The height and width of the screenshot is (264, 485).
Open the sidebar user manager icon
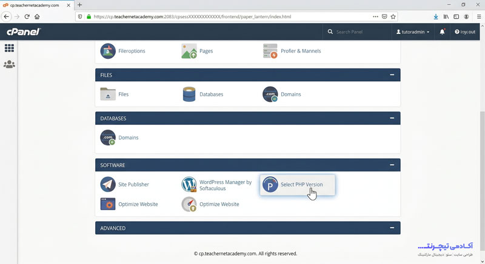tap(9, 64)
